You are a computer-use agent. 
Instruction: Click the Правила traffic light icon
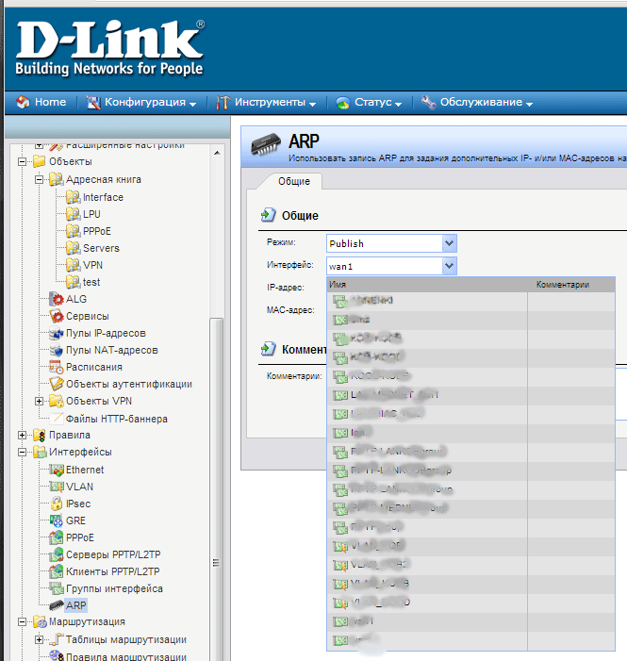[40, 435]
